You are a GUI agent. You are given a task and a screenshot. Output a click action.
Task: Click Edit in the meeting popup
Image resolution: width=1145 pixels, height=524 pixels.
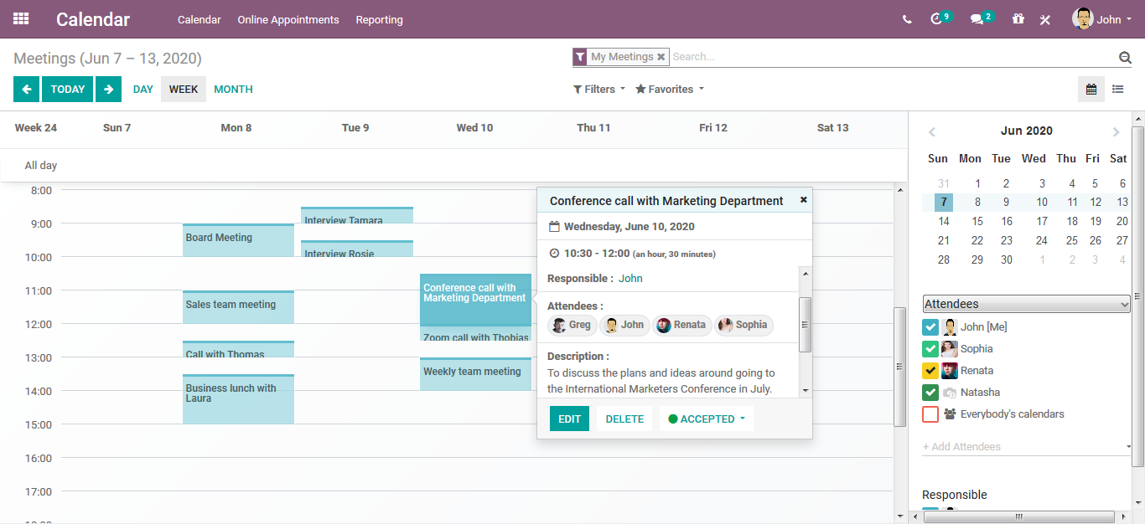coord(569,419)
